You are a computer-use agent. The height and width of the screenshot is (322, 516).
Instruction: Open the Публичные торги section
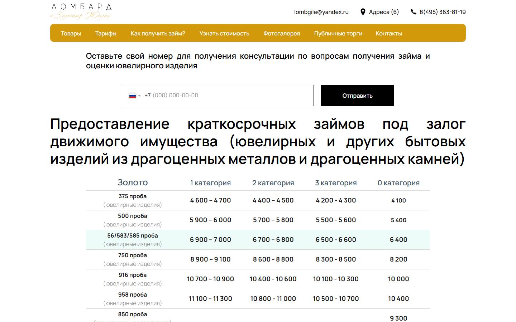(x=338, y=33)
